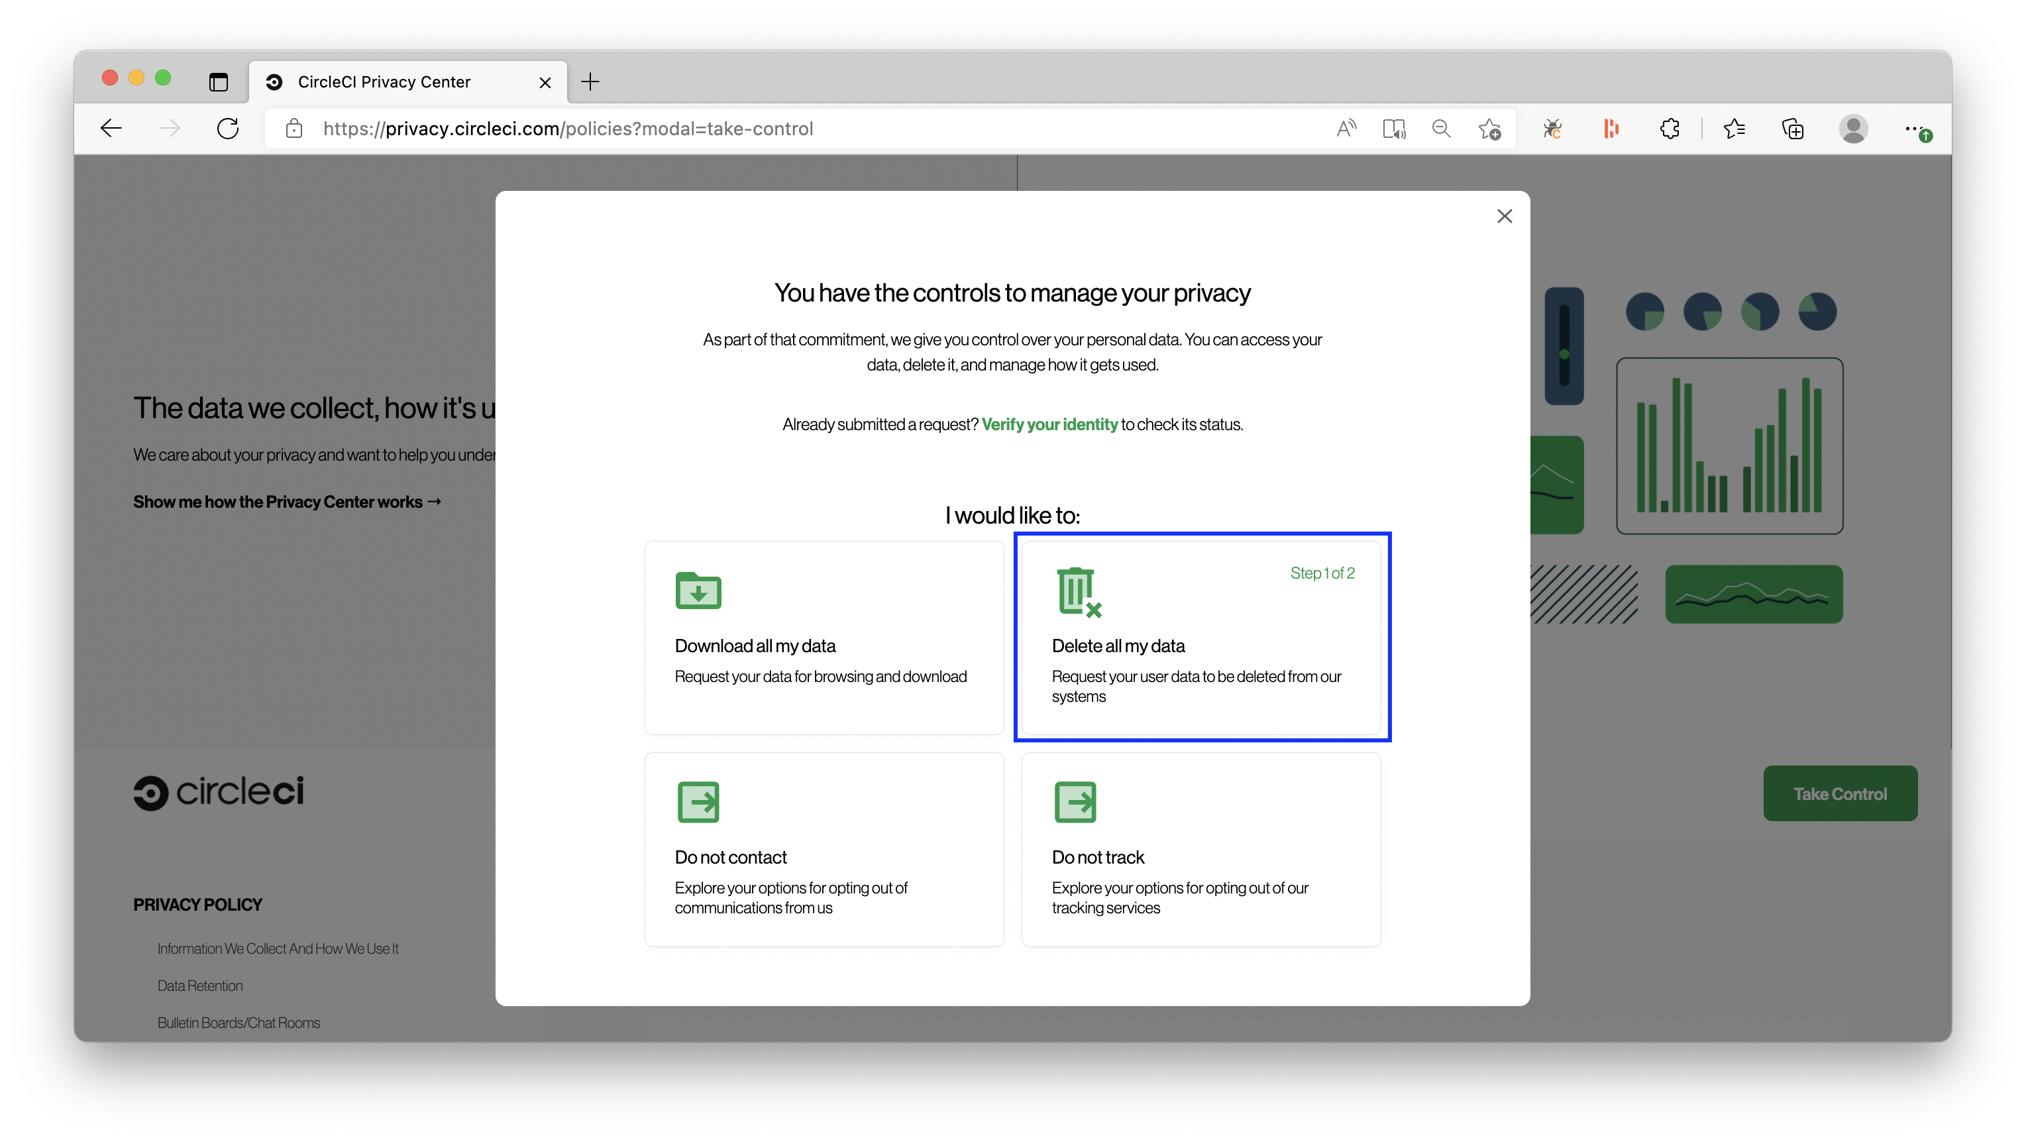Click the Download all my data icon
Image resolution: width=2026 pixels, height=1140 pixels.
[x=697, y=590]
